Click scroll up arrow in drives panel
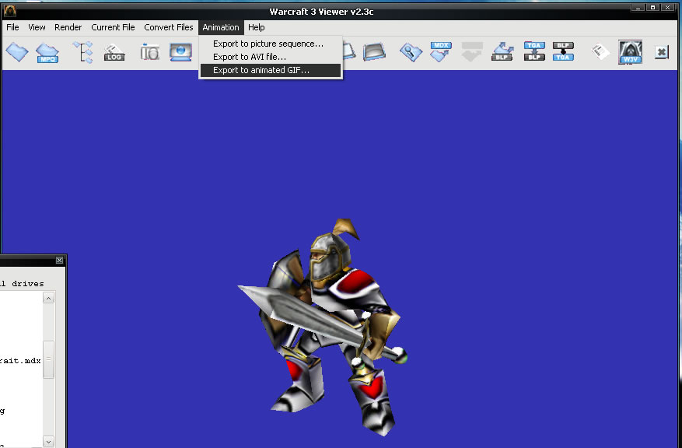This screenshot has height=448, width=682. click(x=48, y=298)
